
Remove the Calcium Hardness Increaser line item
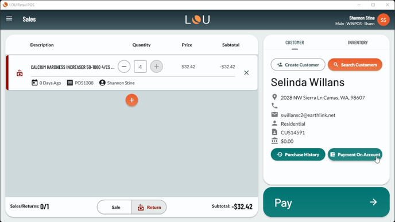pos(246,73)
